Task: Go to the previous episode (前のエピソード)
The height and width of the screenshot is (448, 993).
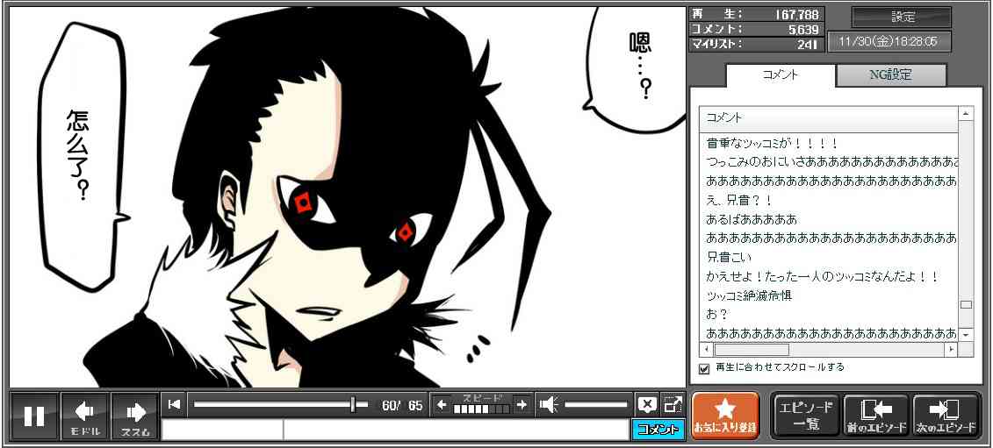Action: tap(876, 416)
